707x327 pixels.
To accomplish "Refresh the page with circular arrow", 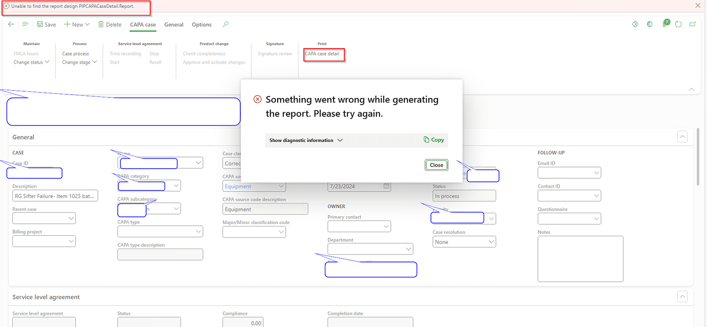I will tap(678, 24).
